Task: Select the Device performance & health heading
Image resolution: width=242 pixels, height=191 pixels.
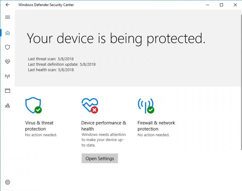Action: (103, 126)
